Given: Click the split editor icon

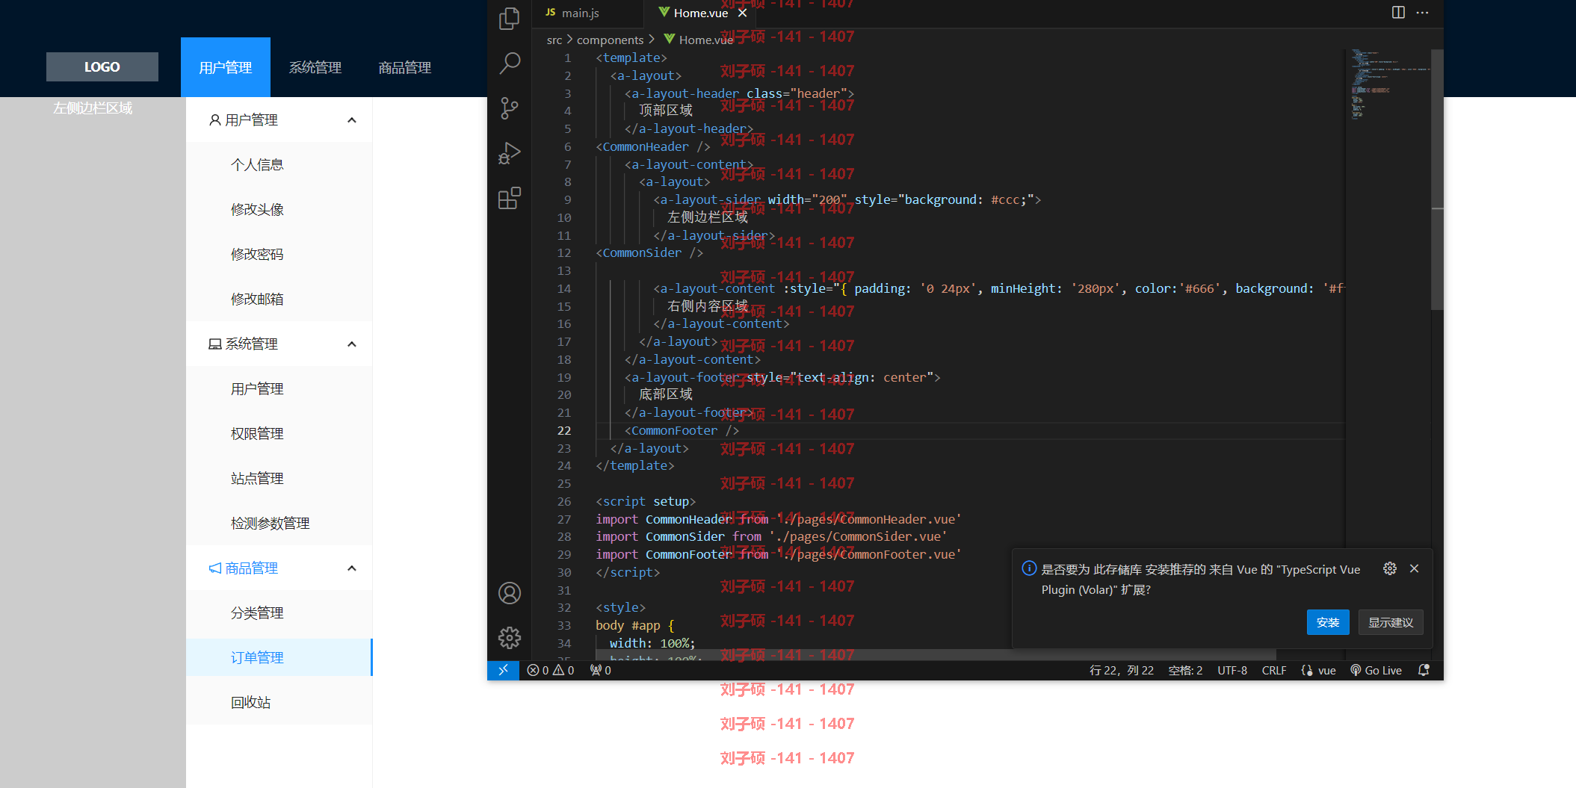Looking at the screenshot, I should [1398, 13].
